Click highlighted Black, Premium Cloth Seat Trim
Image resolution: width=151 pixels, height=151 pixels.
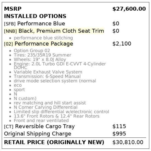61,31
